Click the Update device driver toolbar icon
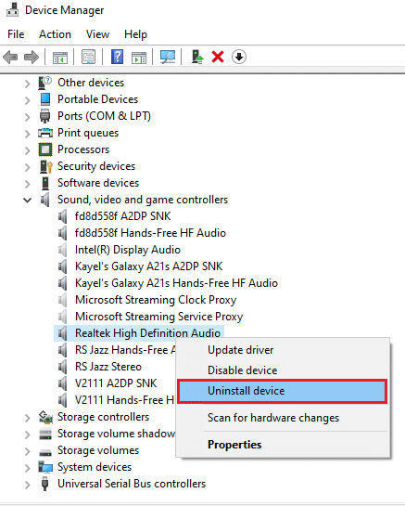 pos(197,57)
